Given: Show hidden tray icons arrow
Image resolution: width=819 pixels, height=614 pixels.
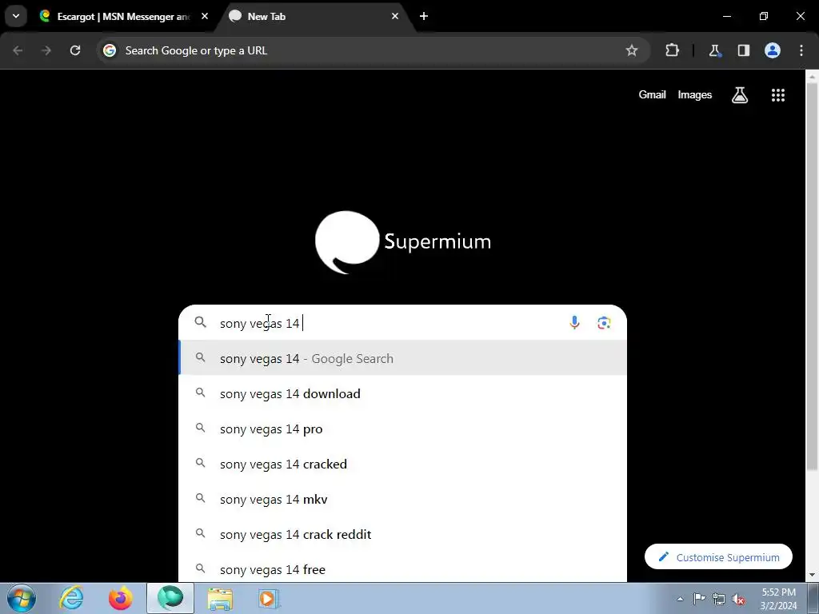Looking at the screenshot, I should point(680,599).
